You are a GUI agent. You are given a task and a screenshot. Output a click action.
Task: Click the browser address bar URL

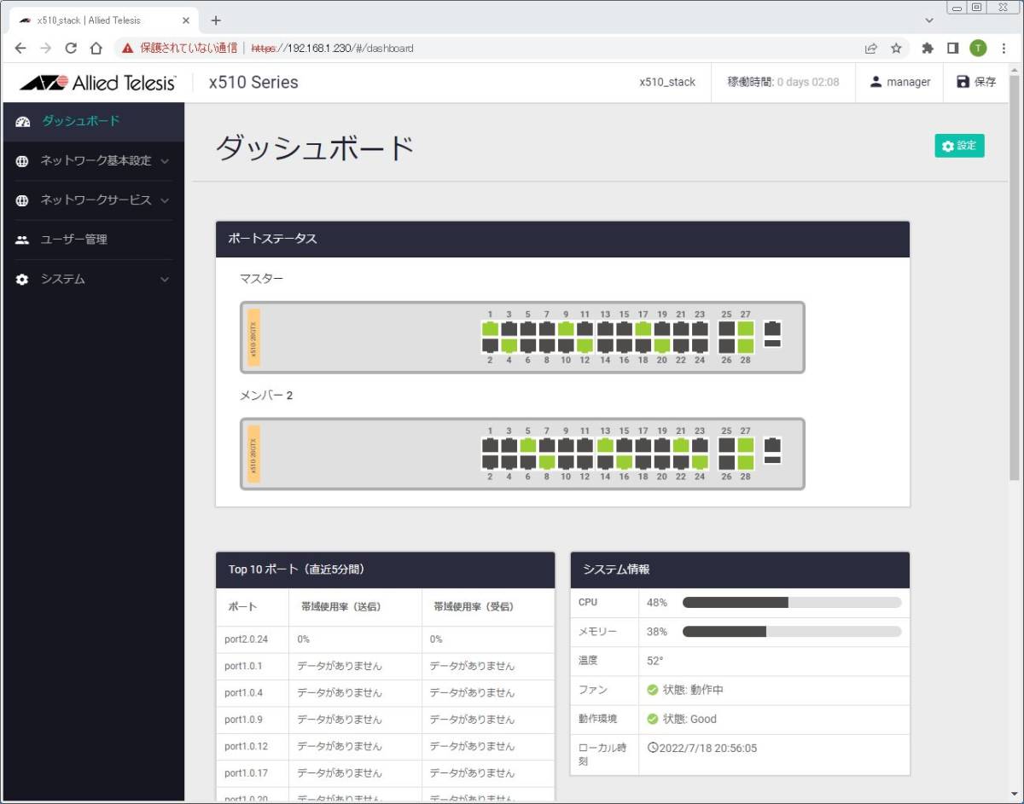pos(333,49)
